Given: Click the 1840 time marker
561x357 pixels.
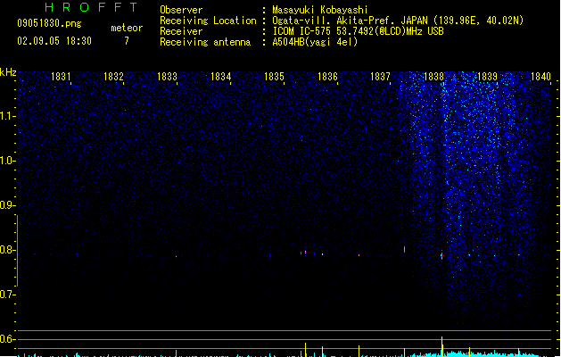Looking at the screenshot, I should pos(540,77).
